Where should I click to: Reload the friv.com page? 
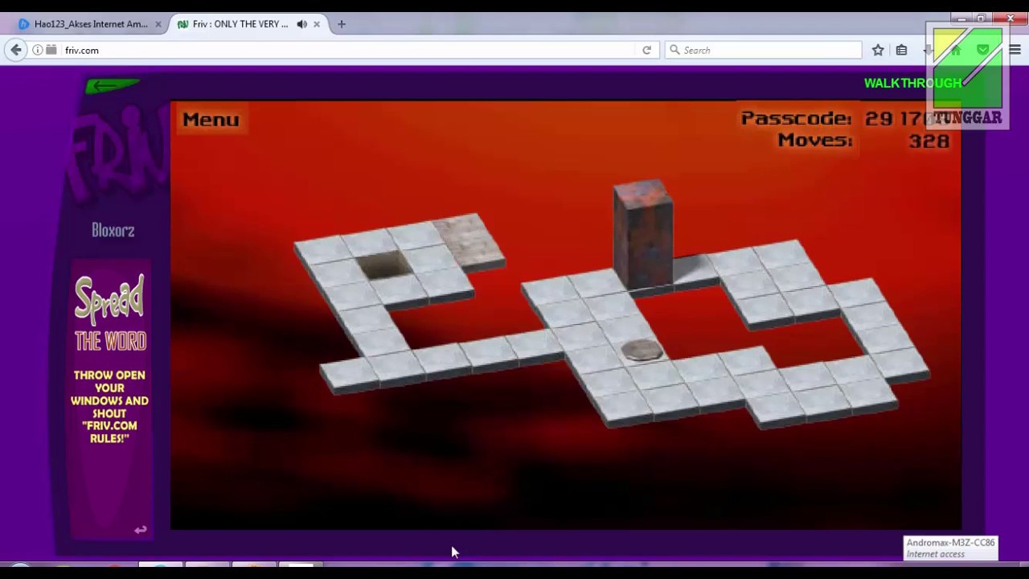646,50
